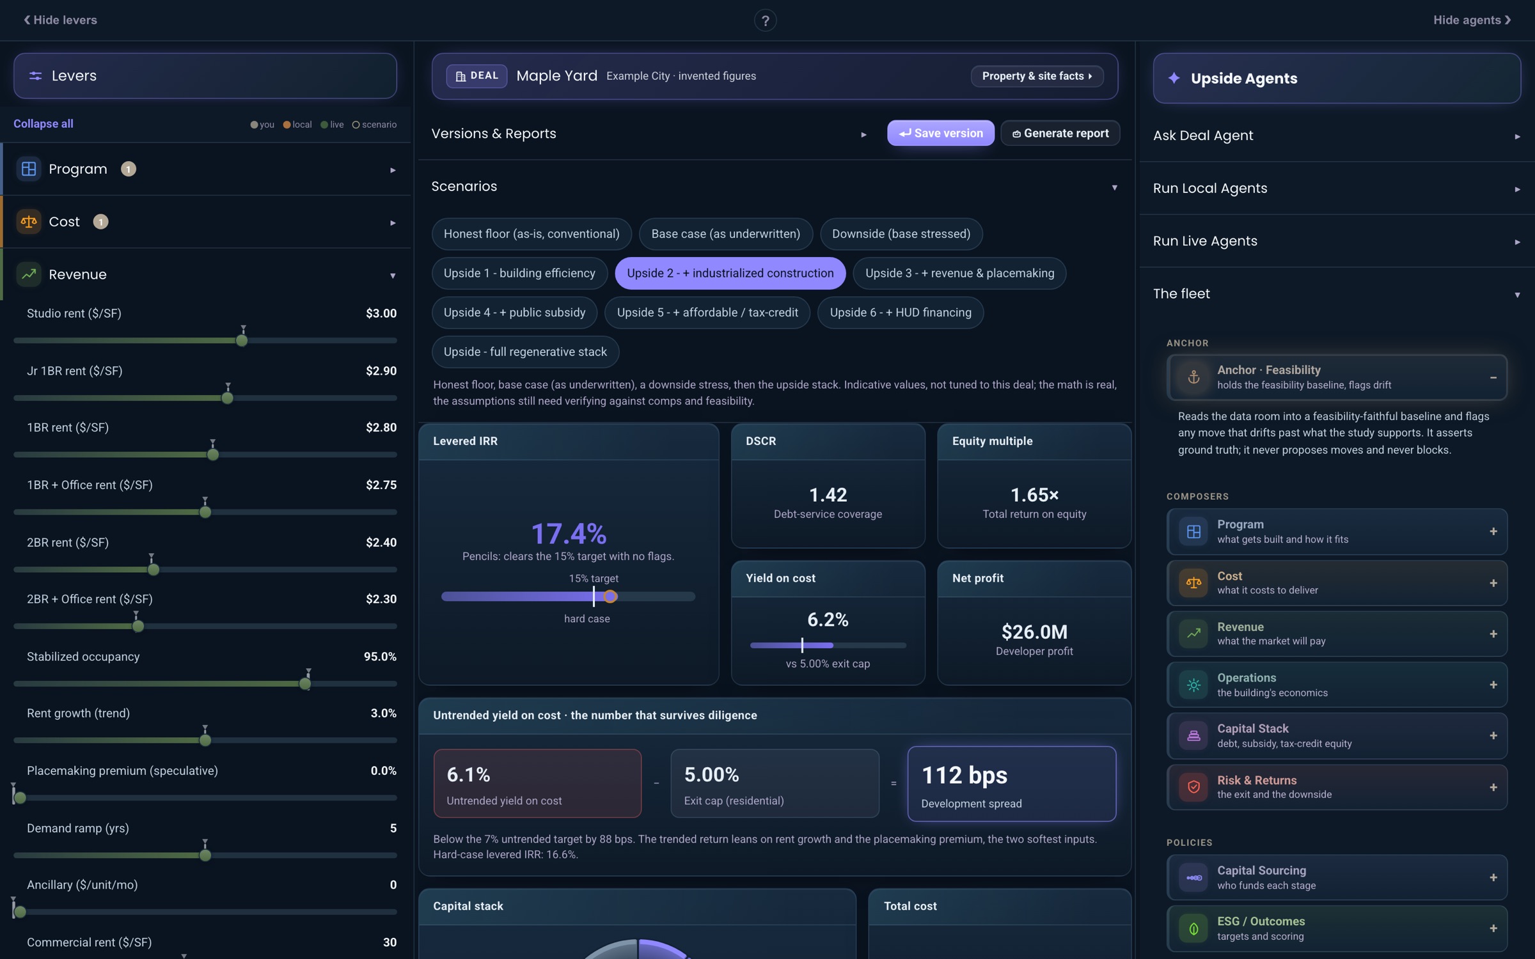Viewport: 1535px width, 959px height.
Task: Click the Program grid icon in Levers
Action: (29, 169)
